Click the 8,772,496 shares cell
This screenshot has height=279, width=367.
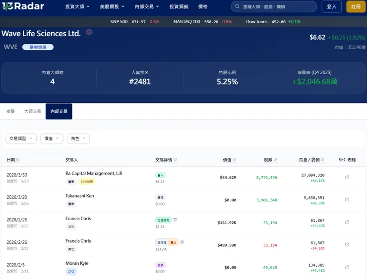267,178
